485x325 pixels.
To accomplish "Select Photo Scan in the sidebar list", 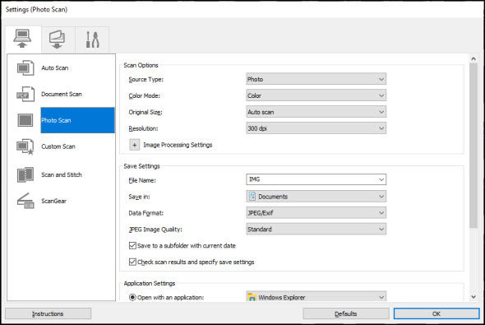I will 77,120.
